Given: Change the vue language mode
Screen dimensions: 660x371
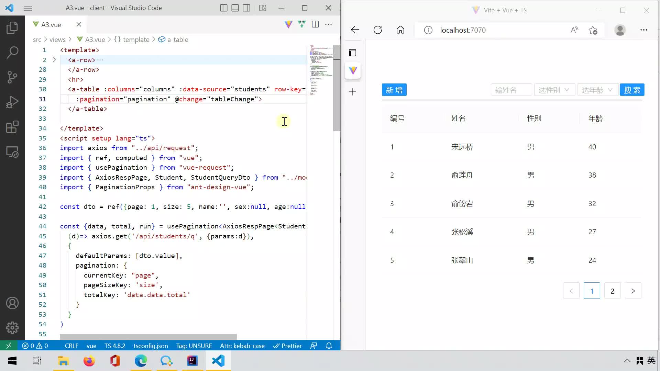Looking at the screenshot, I should [x=91, y=346].
